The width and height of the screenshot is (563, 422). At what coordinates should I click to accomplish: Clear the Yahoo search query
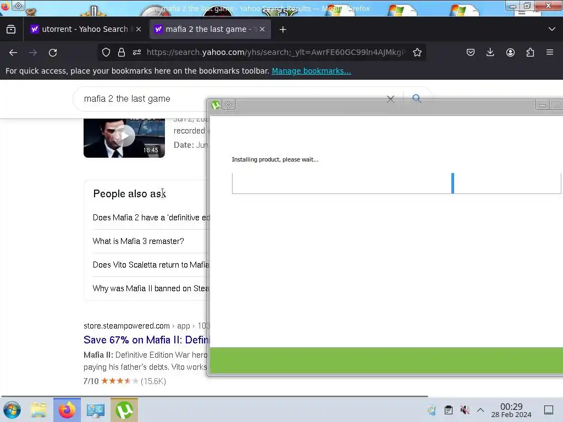(391, 99)
